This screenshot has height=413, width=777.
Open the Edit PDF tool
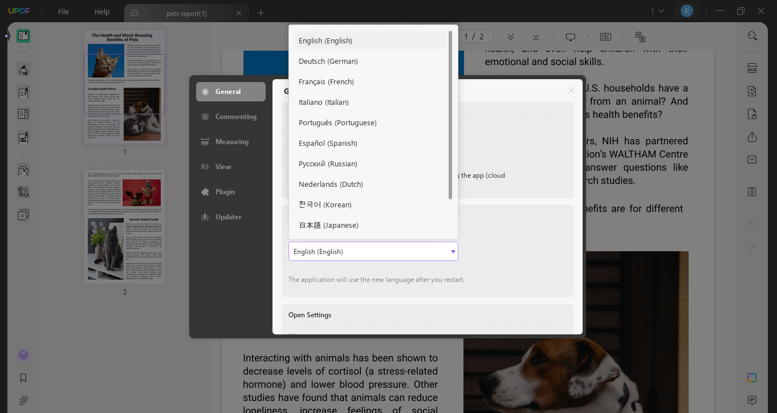click(x=23, y=91)
